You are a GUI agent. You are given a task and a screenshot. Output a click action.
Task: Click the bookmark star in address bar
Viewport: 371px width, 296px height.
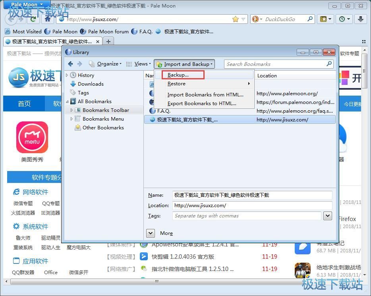[x=236, y=19]
